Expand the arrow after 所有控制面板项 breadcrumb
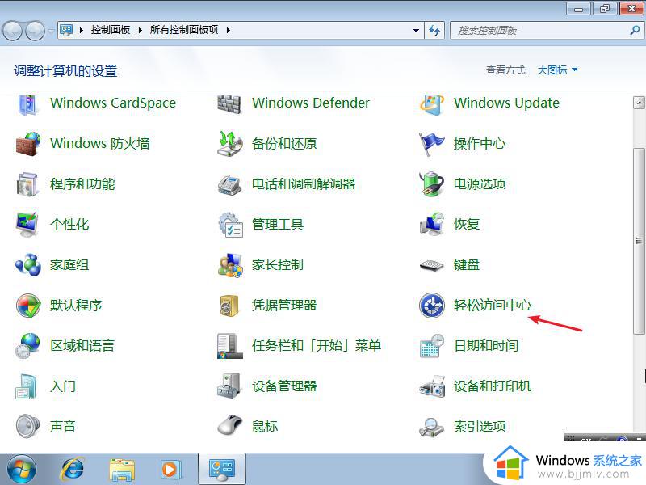 click(x=229, y=30)
